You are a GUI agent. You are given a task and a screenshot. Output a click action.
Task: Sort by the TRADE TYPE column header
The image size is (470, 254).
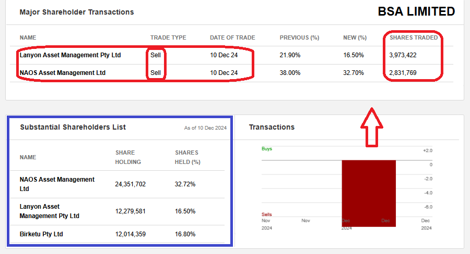[168, 37]
